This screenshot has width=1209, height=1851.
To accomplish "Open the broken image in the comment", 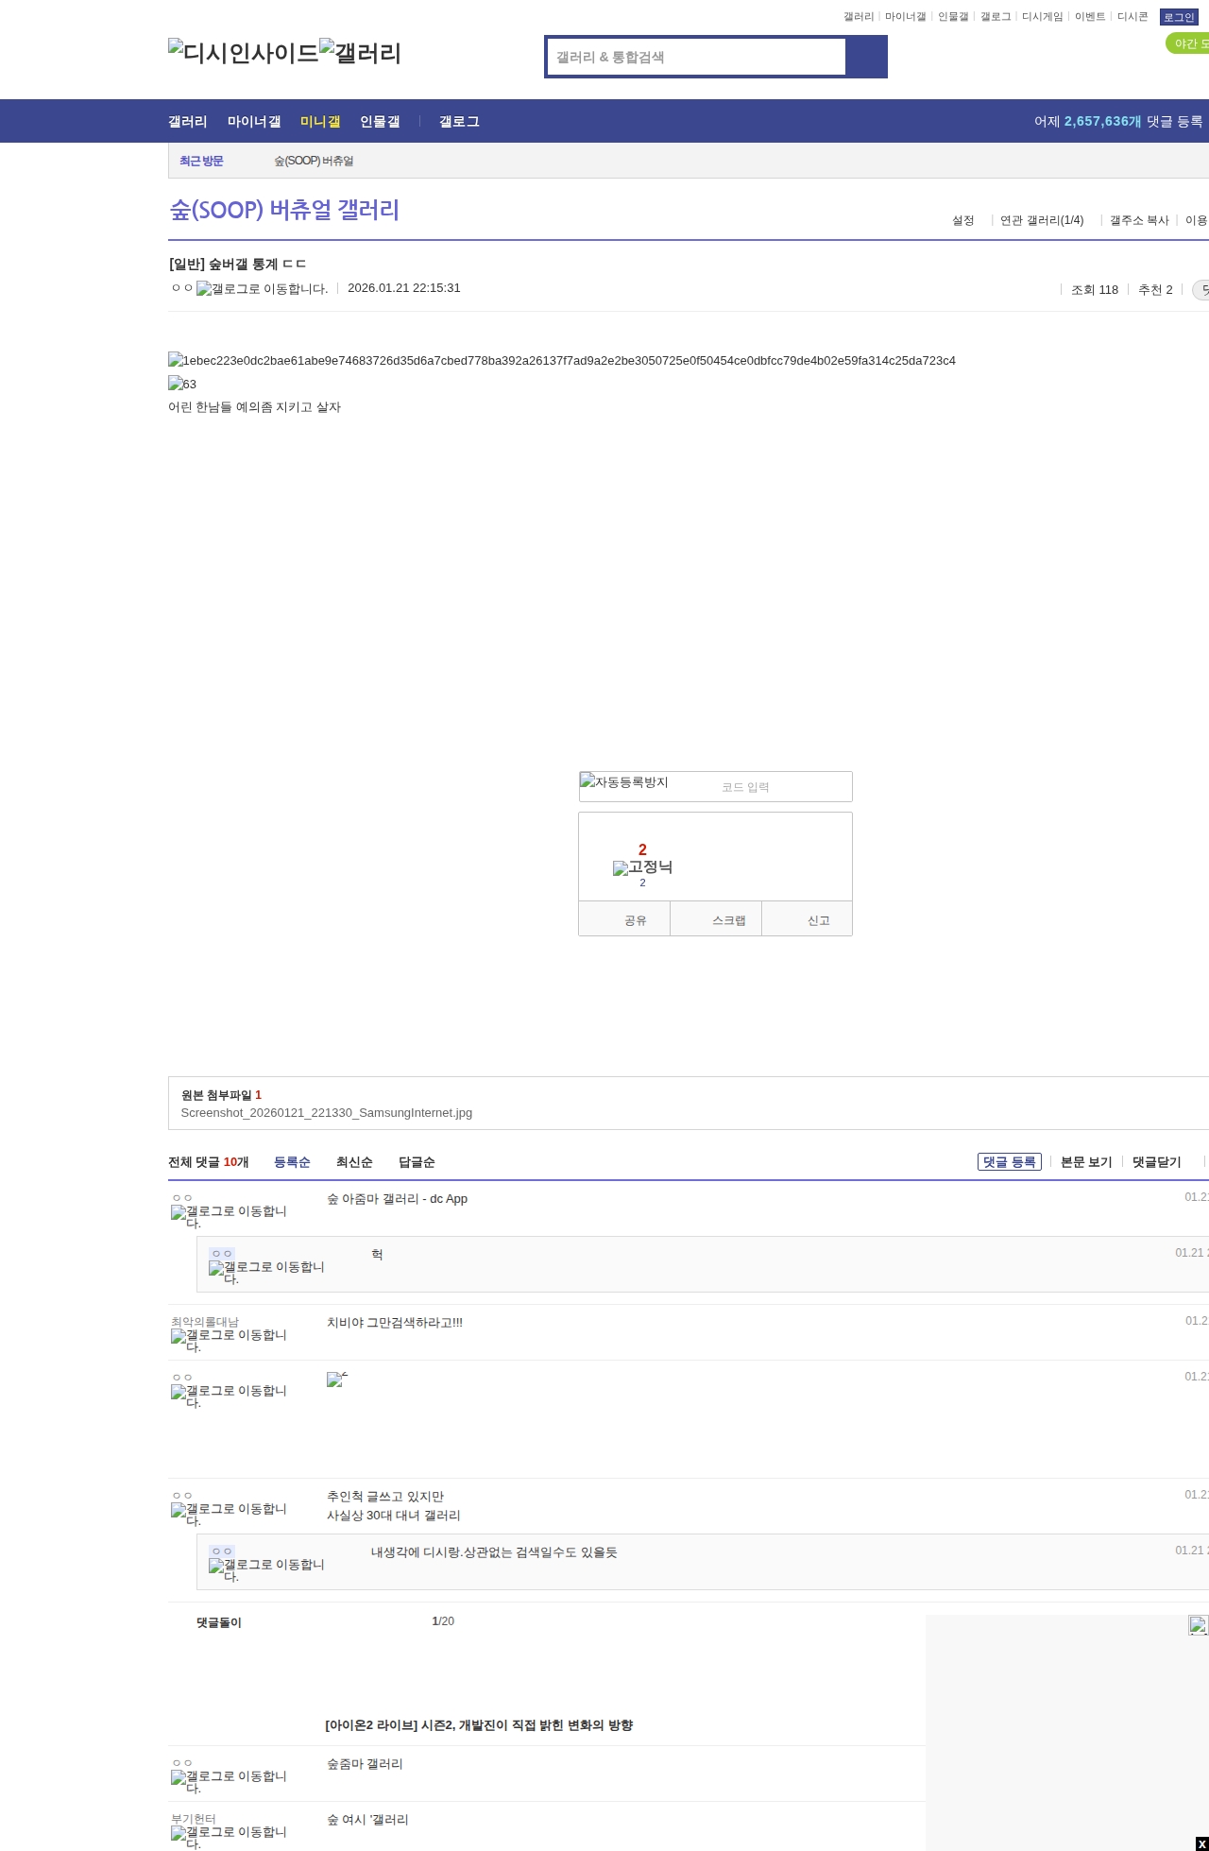I will [337, 1380].
